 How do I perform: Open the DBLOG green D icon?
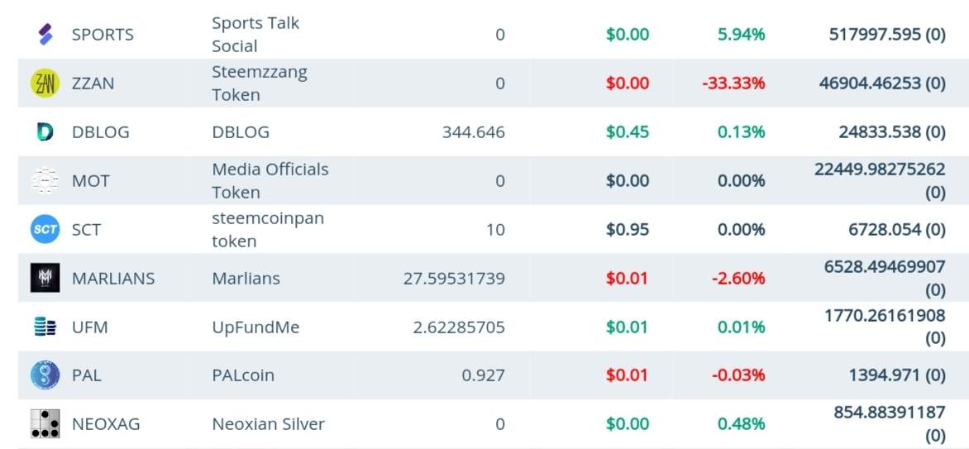(x=45, y=131)
